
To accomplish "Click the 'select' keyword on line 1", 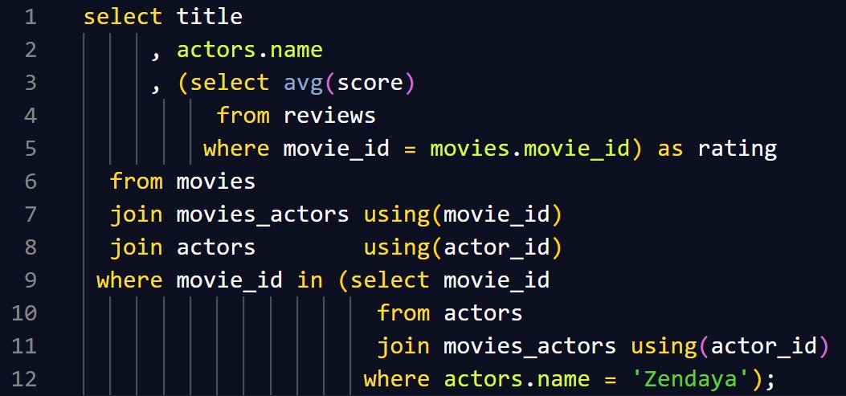I will tap(122, 17).
